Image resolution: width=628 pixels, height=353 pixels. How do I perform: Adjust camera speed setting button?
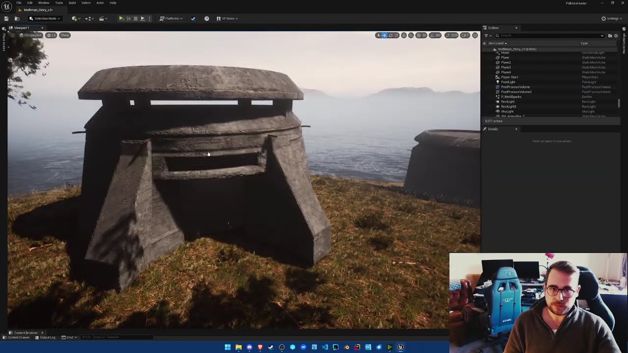(465, 35)
